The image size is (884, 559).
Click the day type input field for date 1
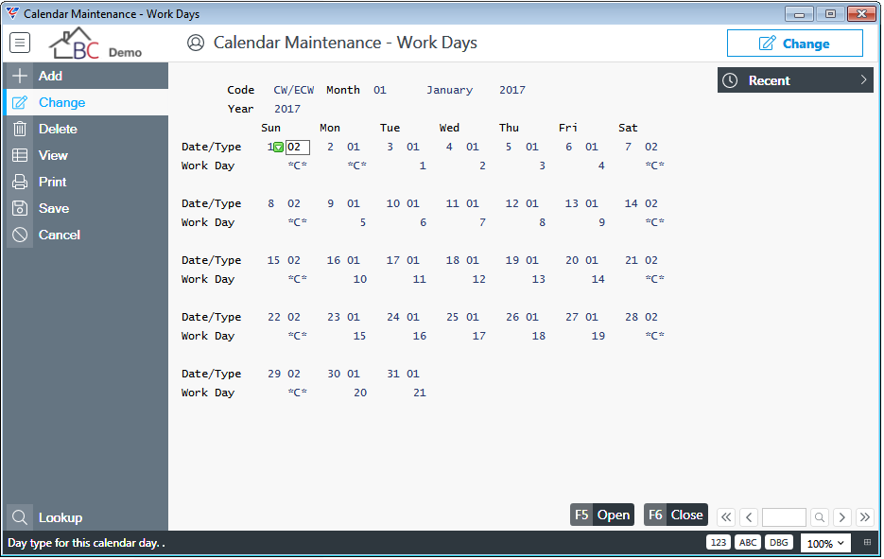pos(298,148)
